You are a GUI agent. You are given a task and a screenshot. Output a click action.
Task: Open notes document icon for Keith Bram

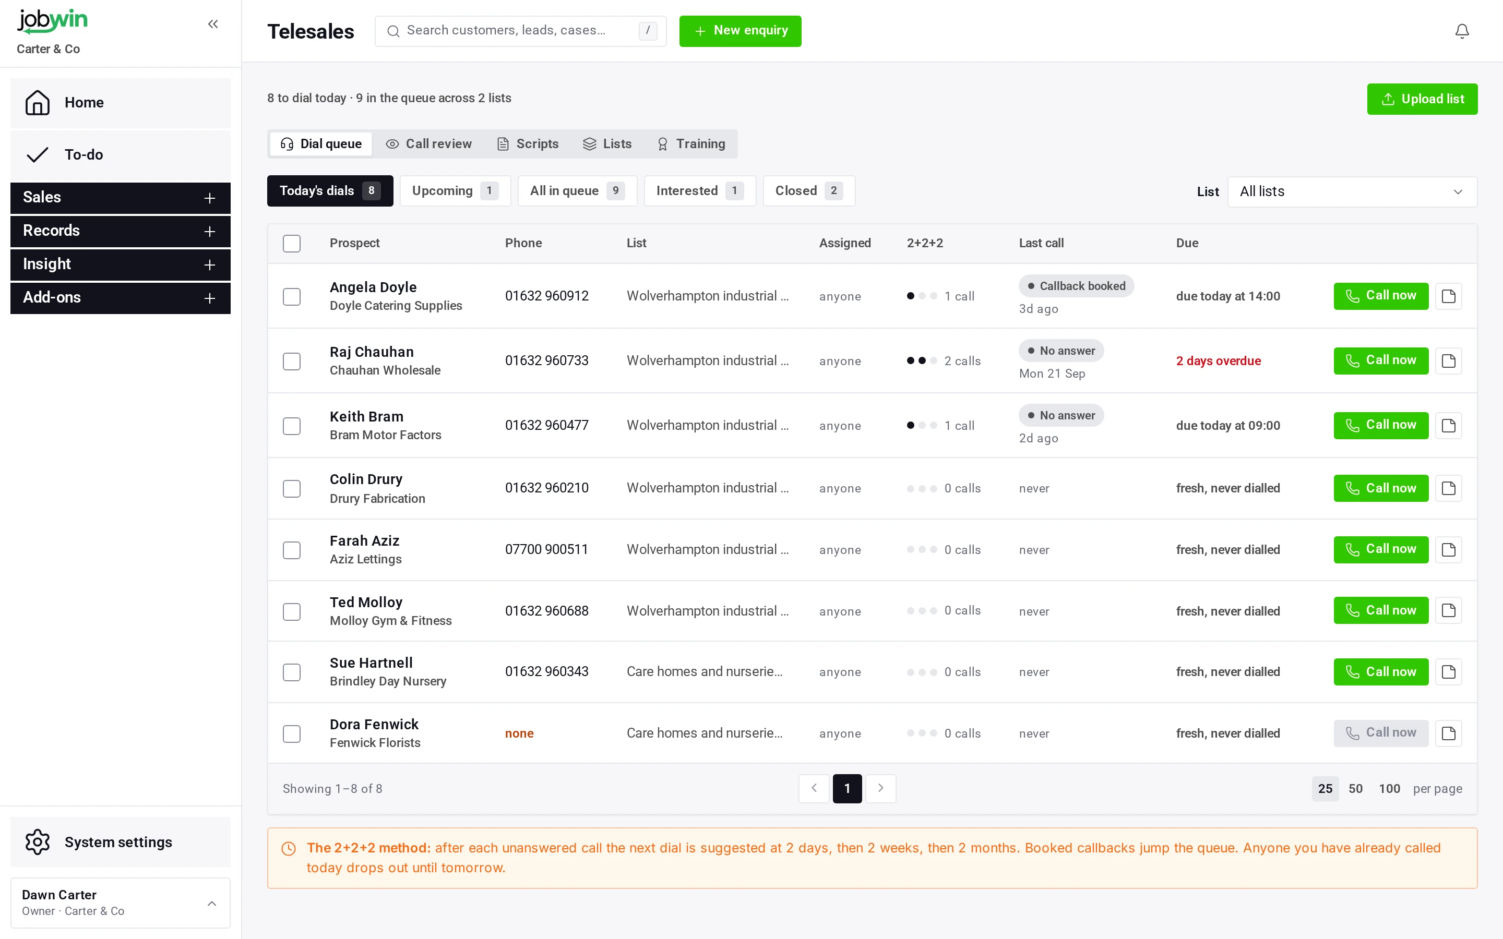(1448, 425)
